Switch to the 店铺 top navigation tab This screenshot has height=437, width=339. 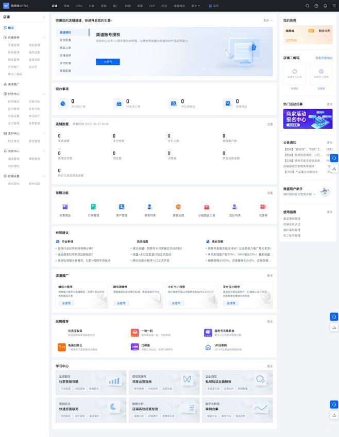click(x=55, y=6)
